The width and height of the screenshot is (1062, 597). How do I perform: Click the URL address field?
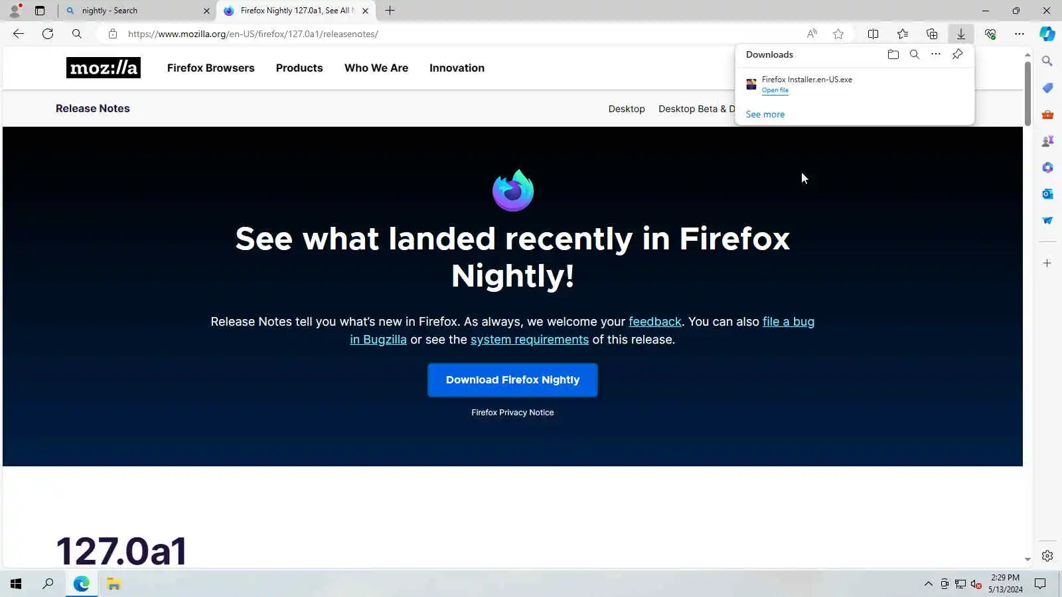(458, 34)
